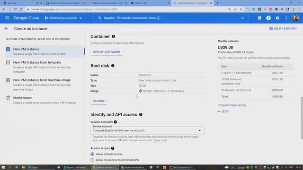303x170 pixels.
Task: Open the notifications badge showing 1
Action: click(268, 18)
